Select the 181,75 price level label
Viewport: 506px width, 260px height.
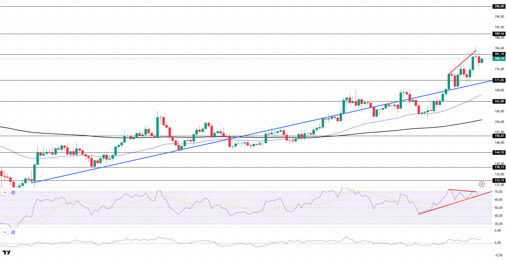pyautogui.click(x=499, y=54)
